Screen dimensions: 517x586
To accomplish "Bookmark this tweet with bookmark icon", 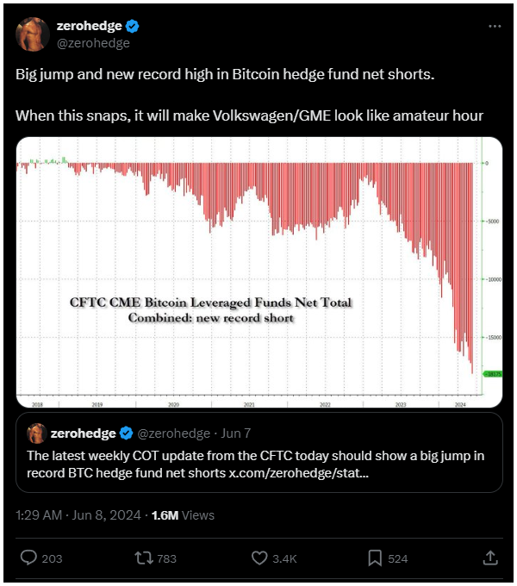I will pyautogui.click(x=375, y=558).
